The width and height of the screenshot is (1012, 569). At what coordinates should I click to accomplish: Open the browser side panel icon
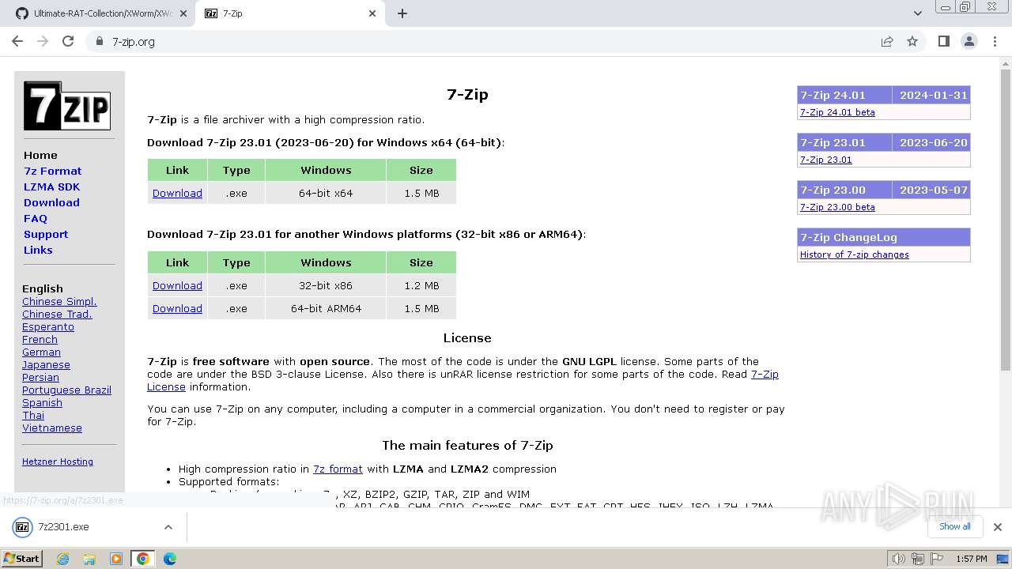pos(943,41)
